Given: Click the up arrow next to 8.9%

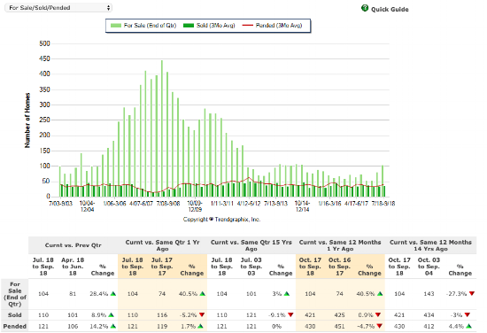Looking at the screenshot, I should (112, 315).
